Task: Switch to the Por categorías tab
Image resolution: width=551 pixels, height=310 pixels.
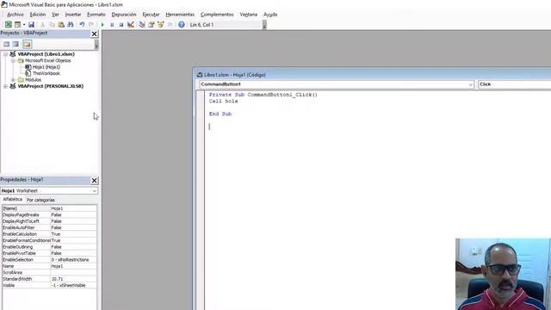Action: 40,200
